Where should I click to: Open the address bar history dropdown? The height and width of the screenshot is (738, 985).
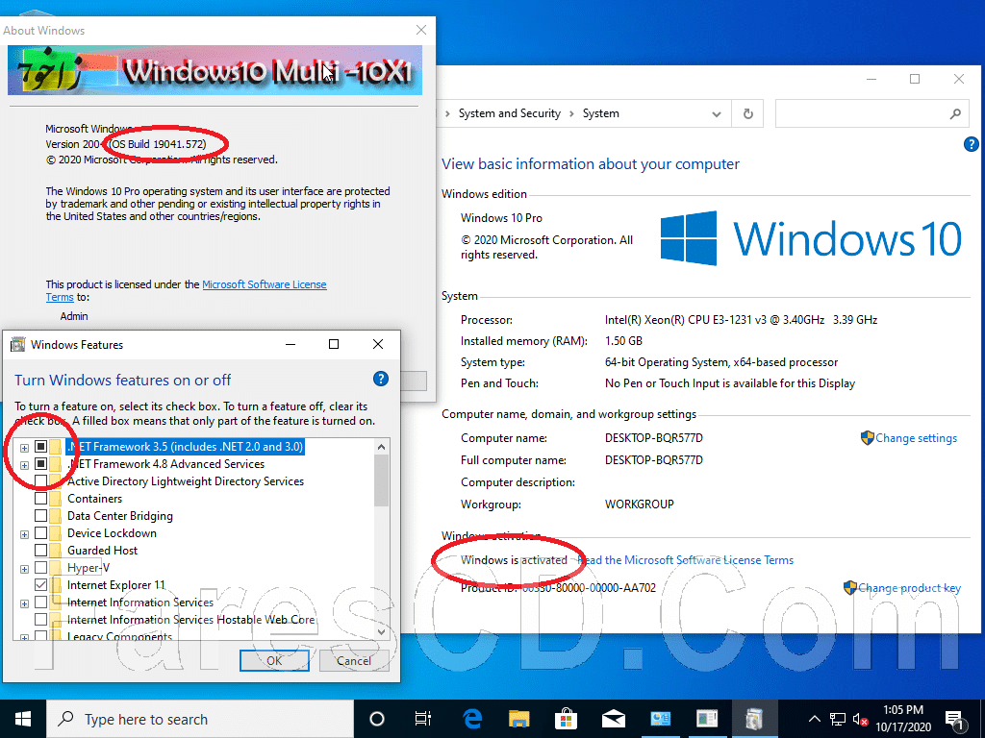pyautogui.click(x=716, y=114)
